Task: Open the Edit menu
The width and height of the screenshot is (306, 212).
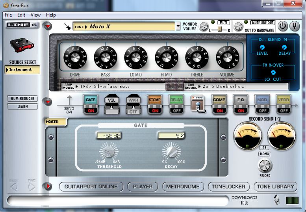Action: click(x=21, y=15)
